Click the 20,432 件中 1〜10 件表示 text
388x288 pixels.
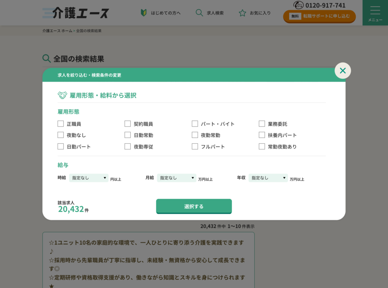227,226
